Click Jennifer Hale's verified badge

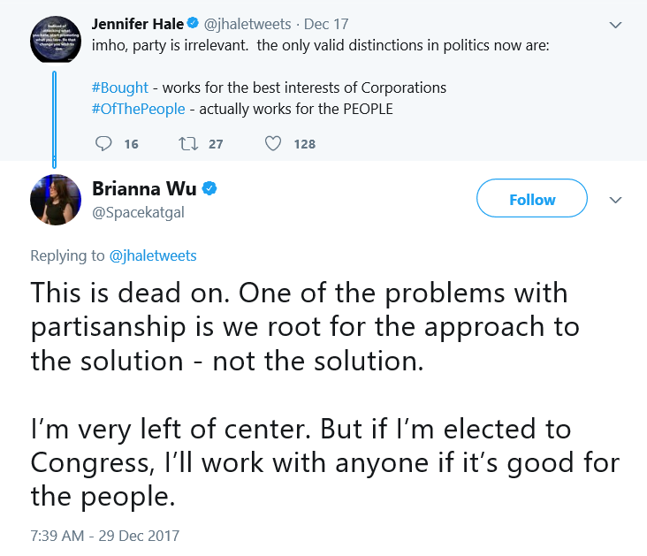(x=193, y=23)
